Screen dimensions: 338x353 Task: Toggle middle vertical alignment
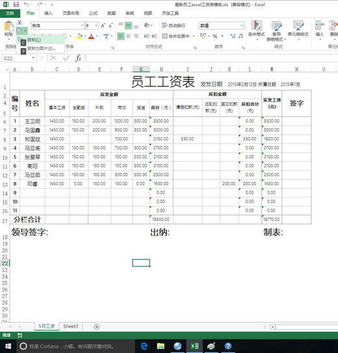coord(128,25)
